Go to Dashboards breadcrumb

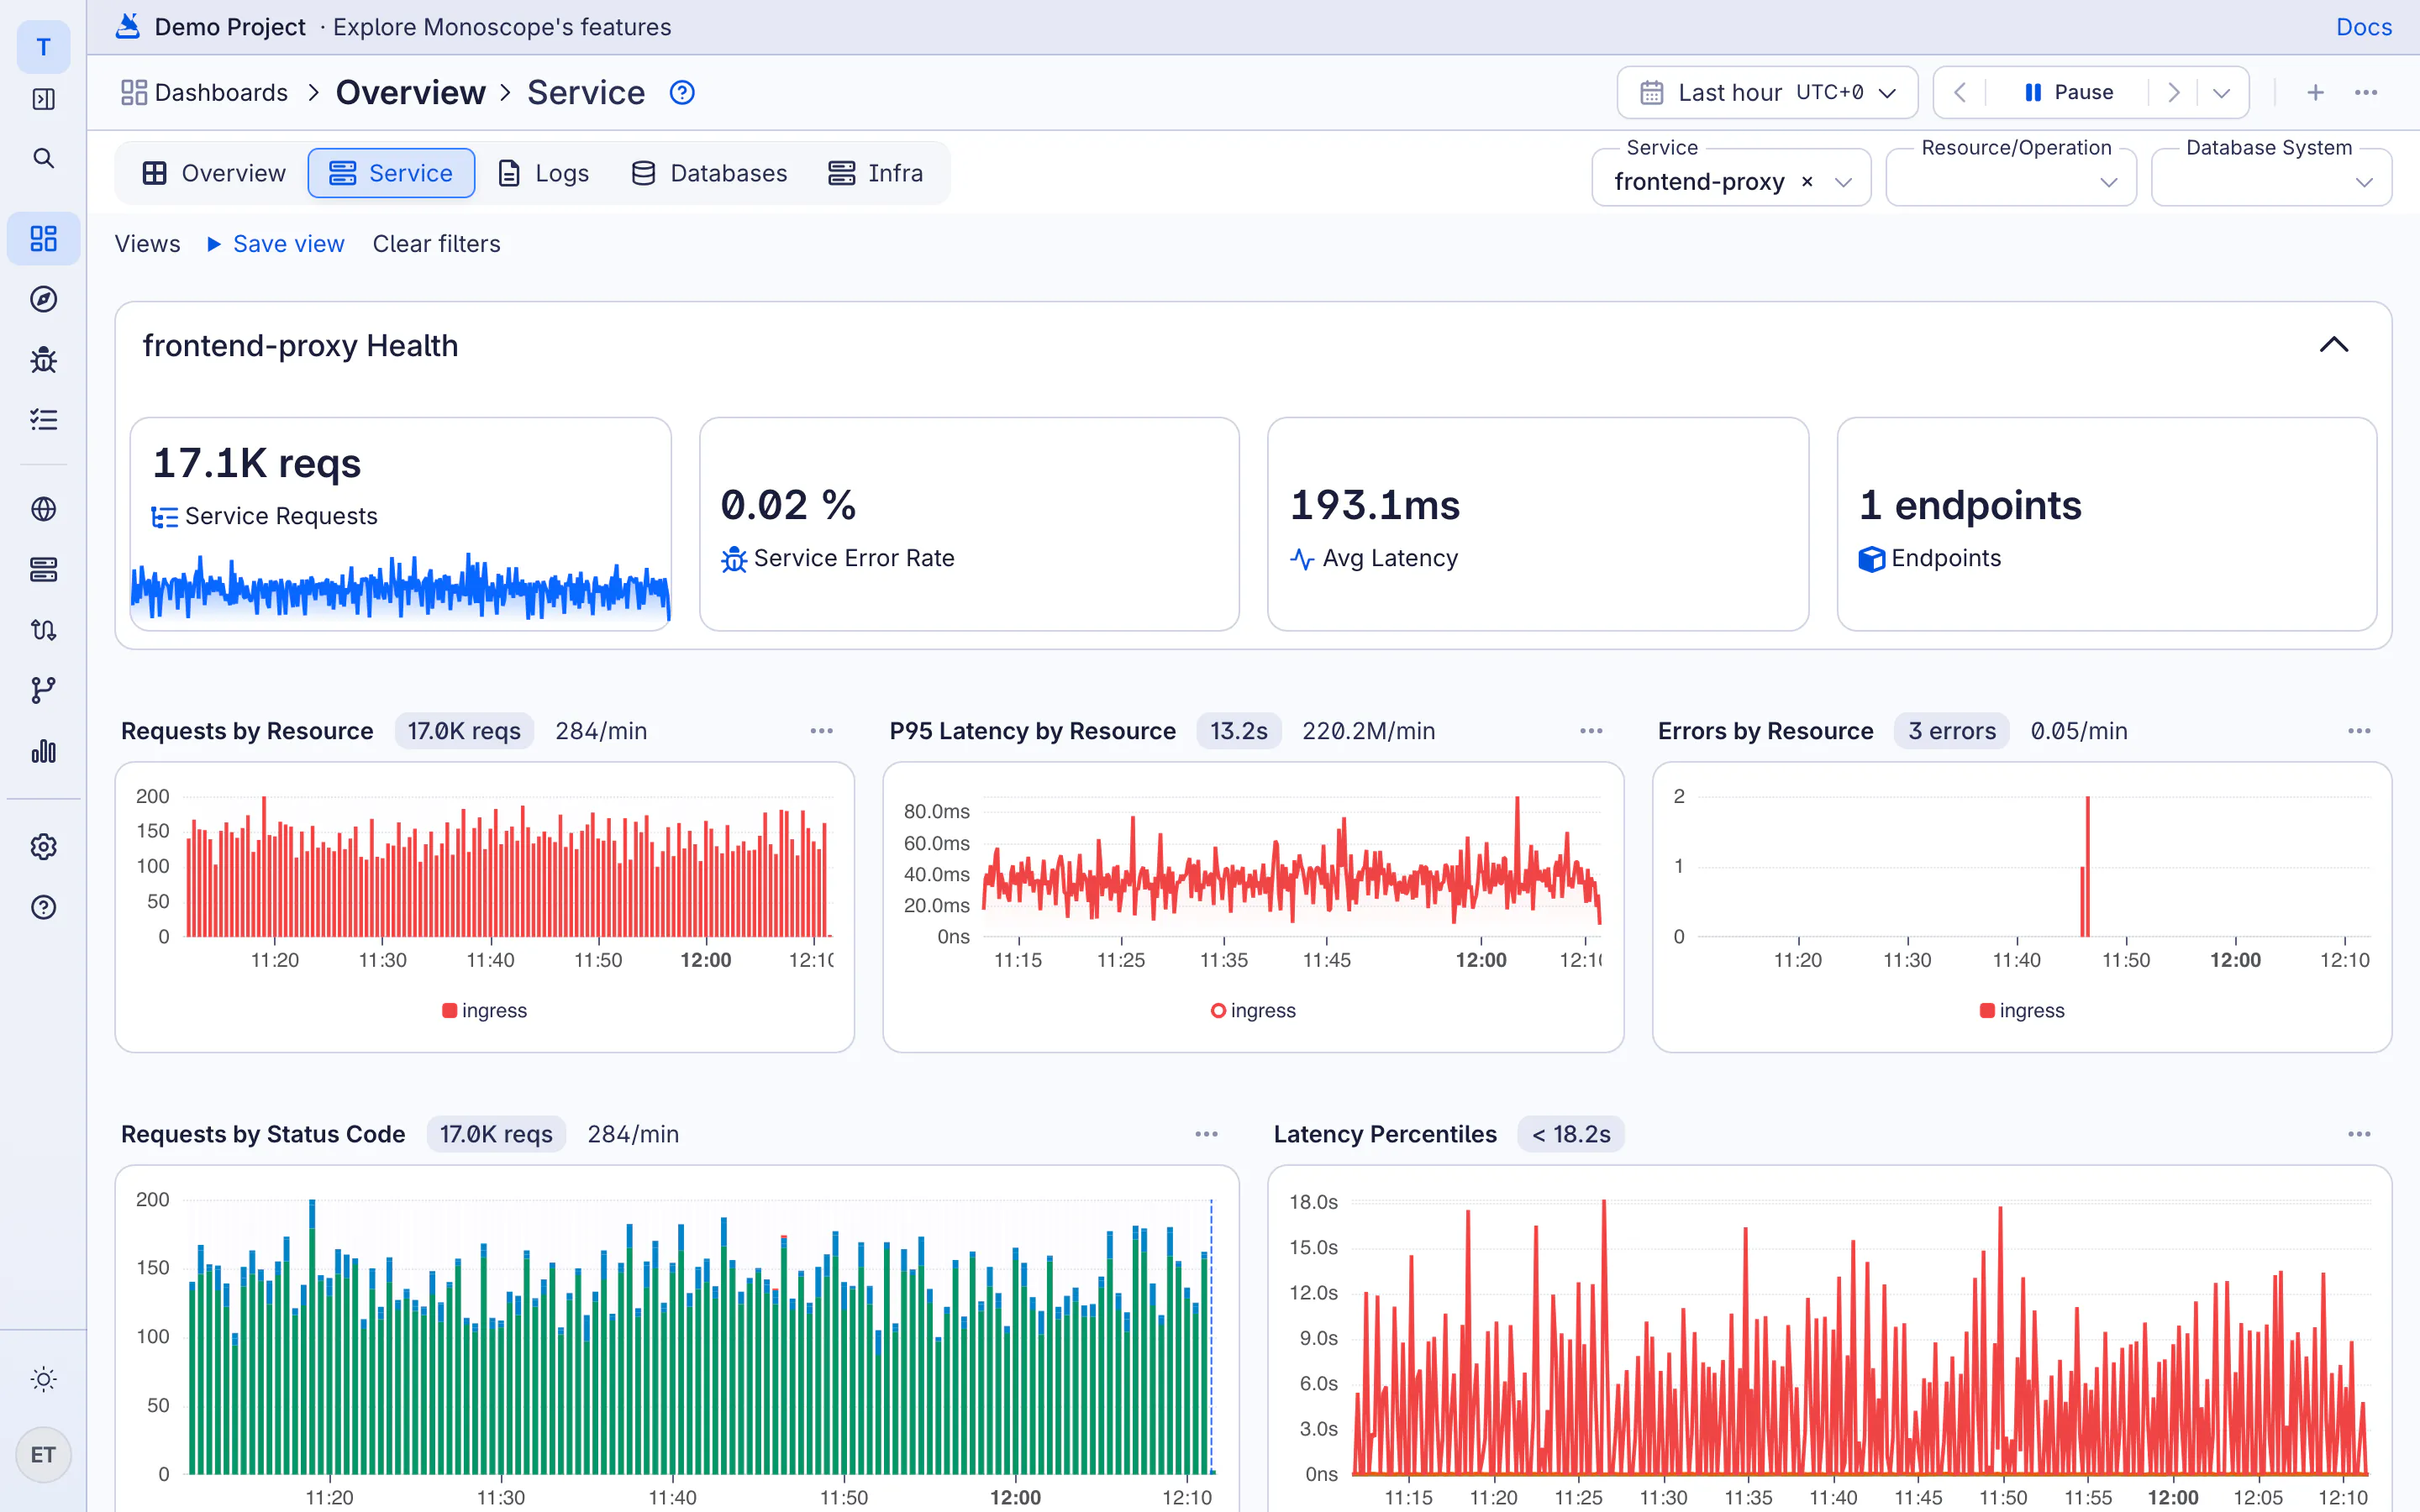click(204, 92)
